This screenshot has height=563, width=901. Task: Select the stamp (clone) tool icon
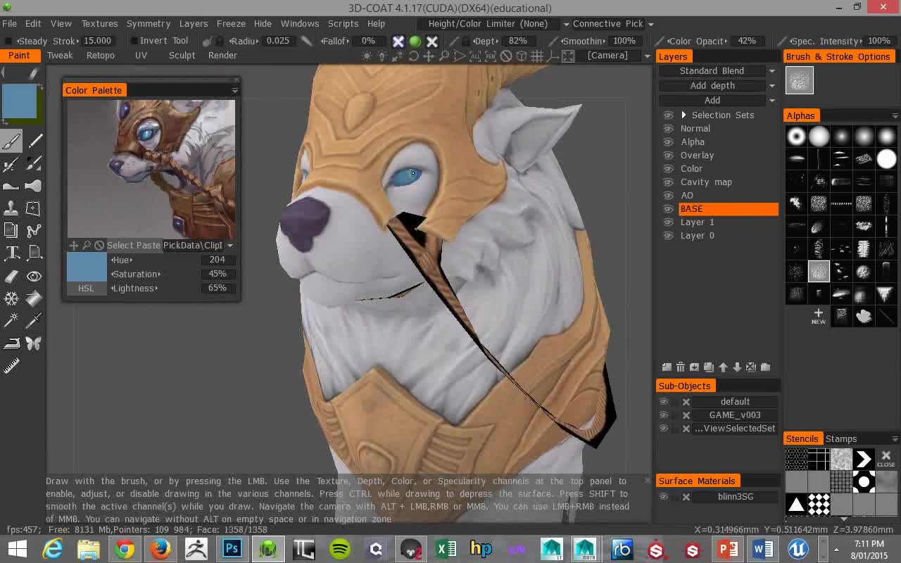(11, 208)
